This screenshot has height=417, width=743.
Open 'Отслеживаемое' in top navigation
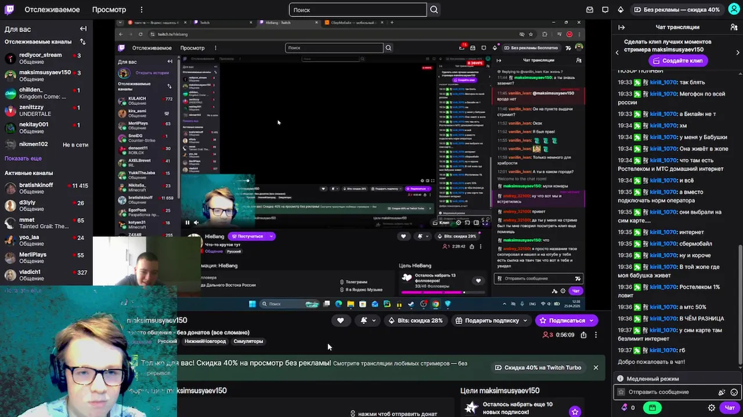(52, 10)
